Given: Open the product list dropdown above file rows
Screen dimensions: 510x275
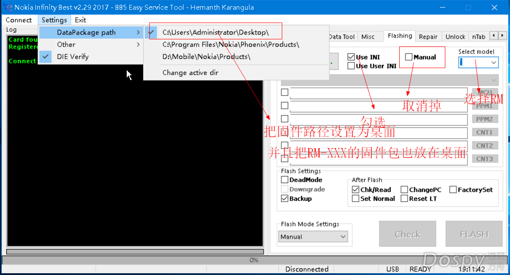Looking at the screenshot, I should click(x=389, y=80).
